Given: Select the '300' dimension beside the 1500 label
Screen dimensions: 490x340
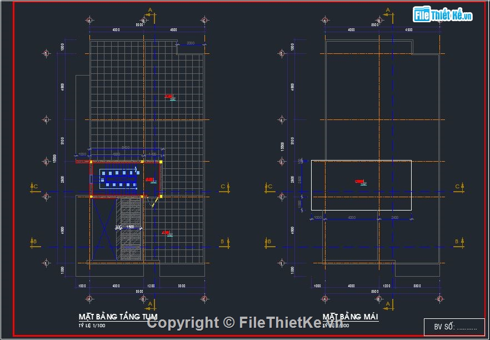Looking at the screenshot, I should click(118, 227).
